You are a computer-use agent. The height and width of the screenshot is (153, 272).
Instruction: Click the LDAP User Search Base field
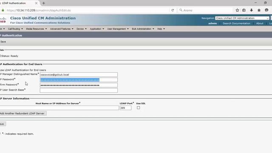(x=79, y=91)
